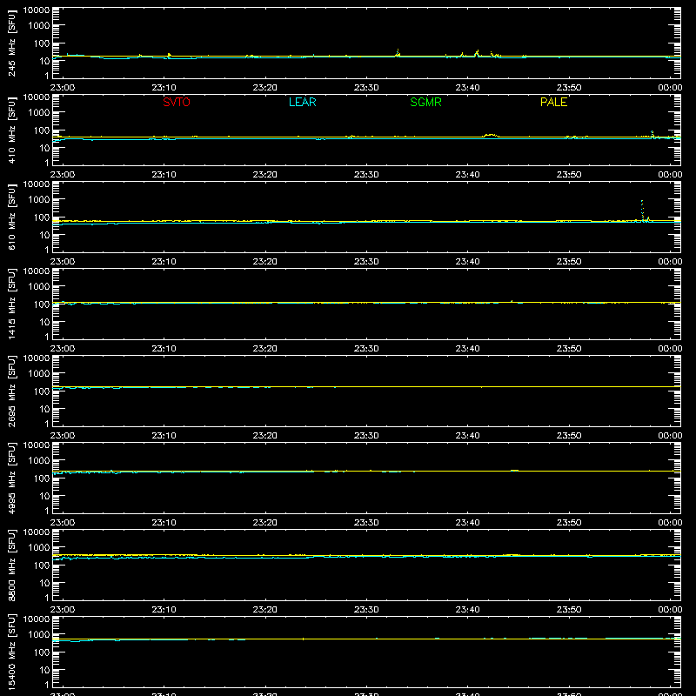The width and height of the screenshot is (696, 696).
Task: Click 23:40 label under 2695 MHz panel
Action: (x=467, y=436)
